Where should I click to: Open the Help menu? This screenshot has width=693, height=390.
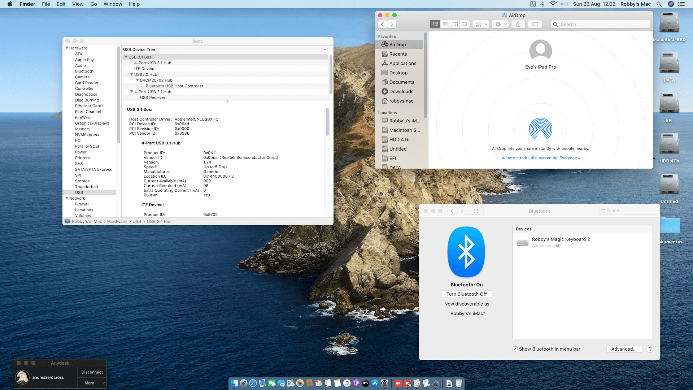(134, 4)
